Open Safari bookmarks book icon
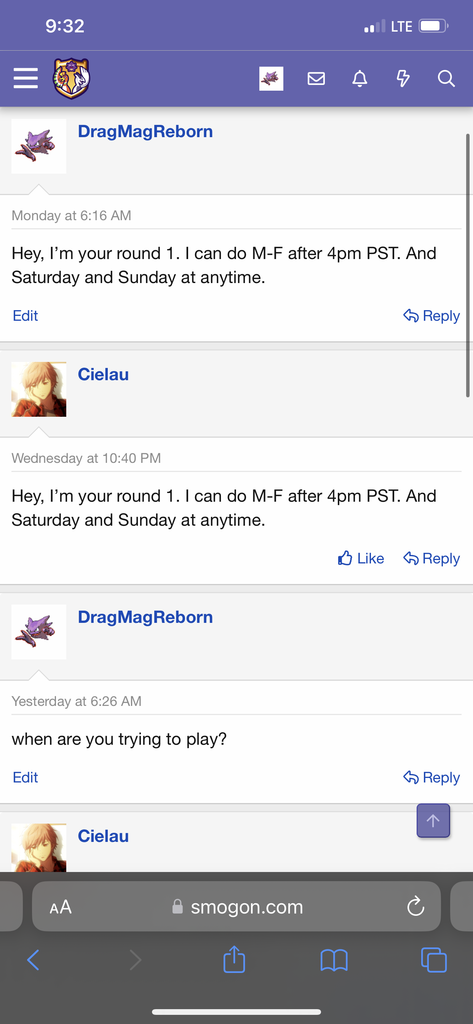This screenshot has height=1024, width=473. [x=334, y=960]
